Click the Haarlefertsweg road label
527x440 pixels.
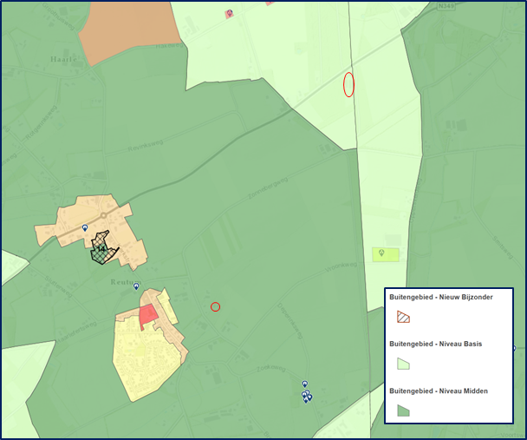click(x=76, y=332)
